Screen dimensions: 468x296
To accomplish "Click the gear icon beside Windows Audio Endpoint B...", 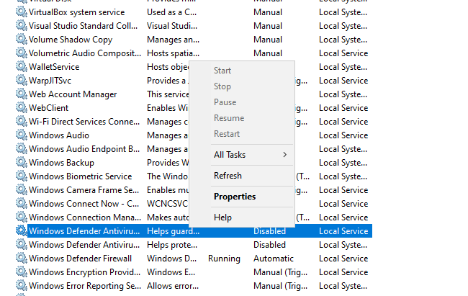I will [x=21, y=149].
